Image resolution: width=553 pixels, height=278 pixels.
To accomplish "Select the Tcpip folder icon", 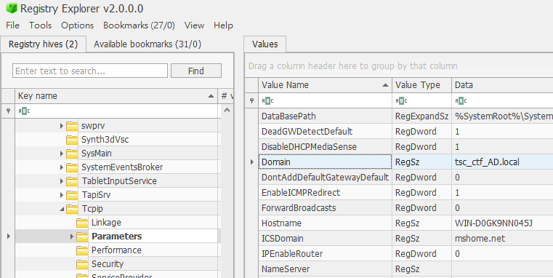I will pyautogui.click(x=72, y=209).
